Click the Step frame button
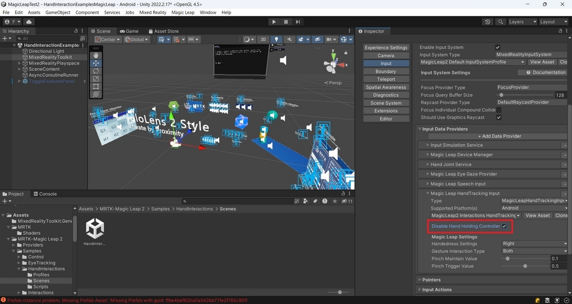Viewport: 572px width, 304px height. pos(298,22)
